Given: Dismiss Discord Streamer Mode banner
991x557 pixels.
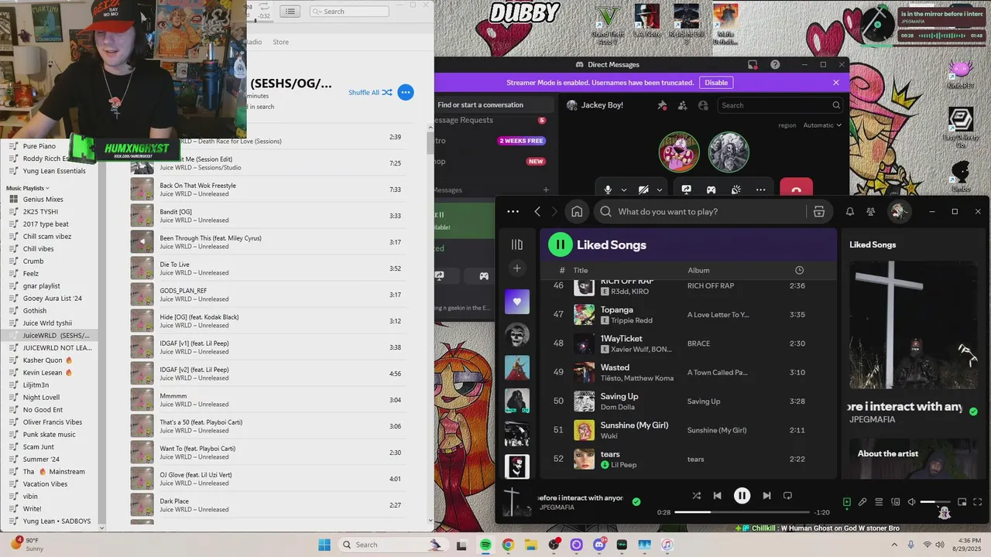Looking at the screenshot, I should [x=836, y=82].
